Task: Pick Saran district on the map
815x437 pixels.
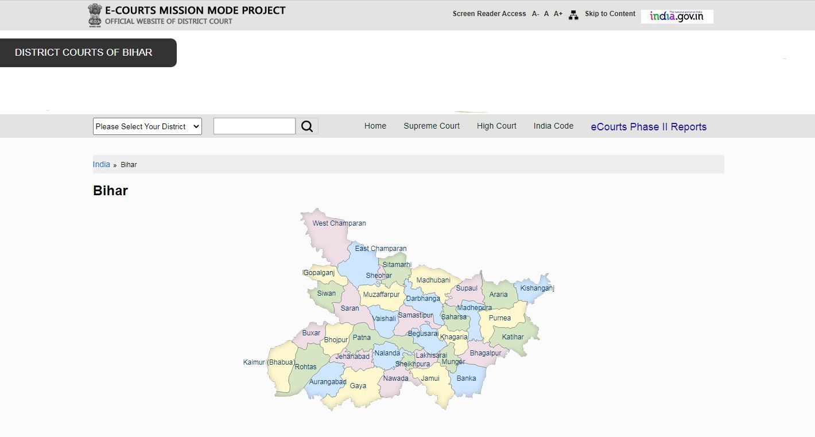Action: coord(350,308)
